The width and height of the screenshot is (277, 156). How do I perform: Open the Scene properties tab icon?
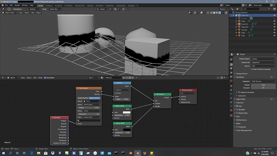click(231, 77)
